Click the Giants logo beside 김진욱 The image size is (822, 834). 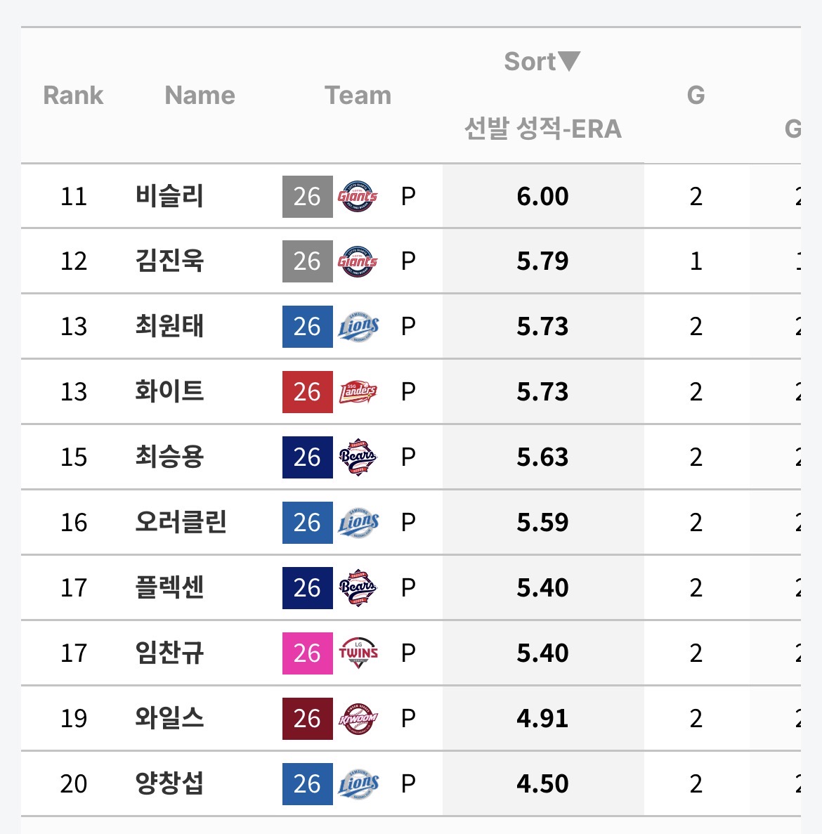[358, 261]
